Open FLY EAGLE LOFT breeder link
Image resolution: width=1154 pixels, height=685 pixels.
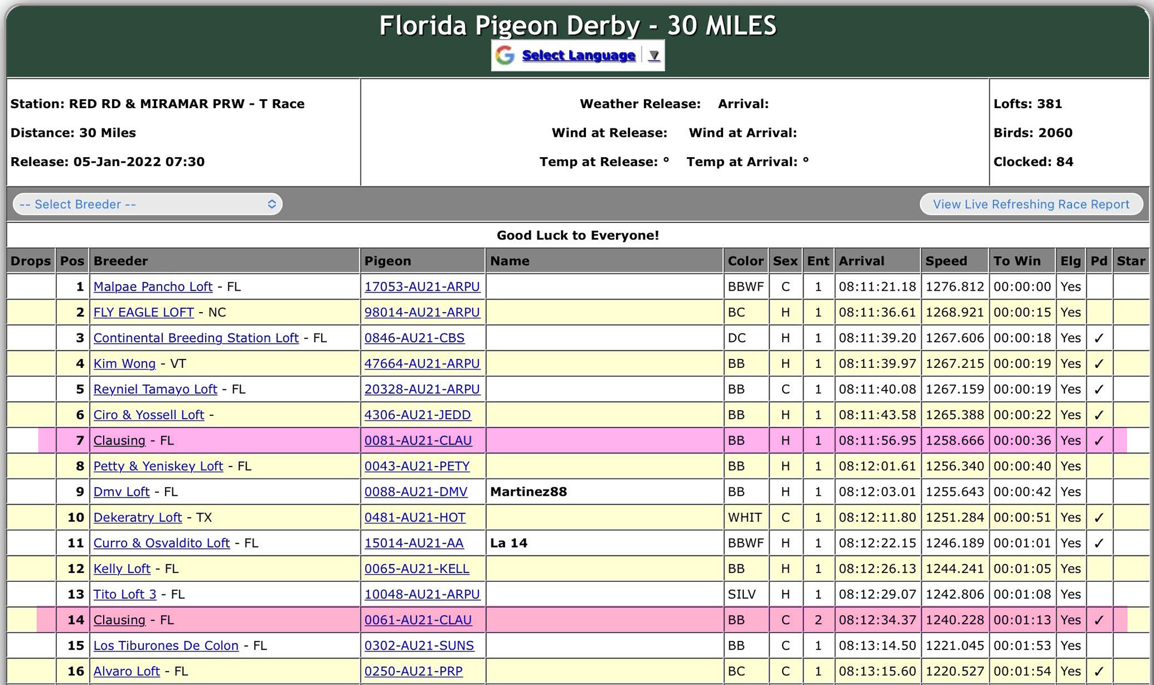(x=143, y=312)
